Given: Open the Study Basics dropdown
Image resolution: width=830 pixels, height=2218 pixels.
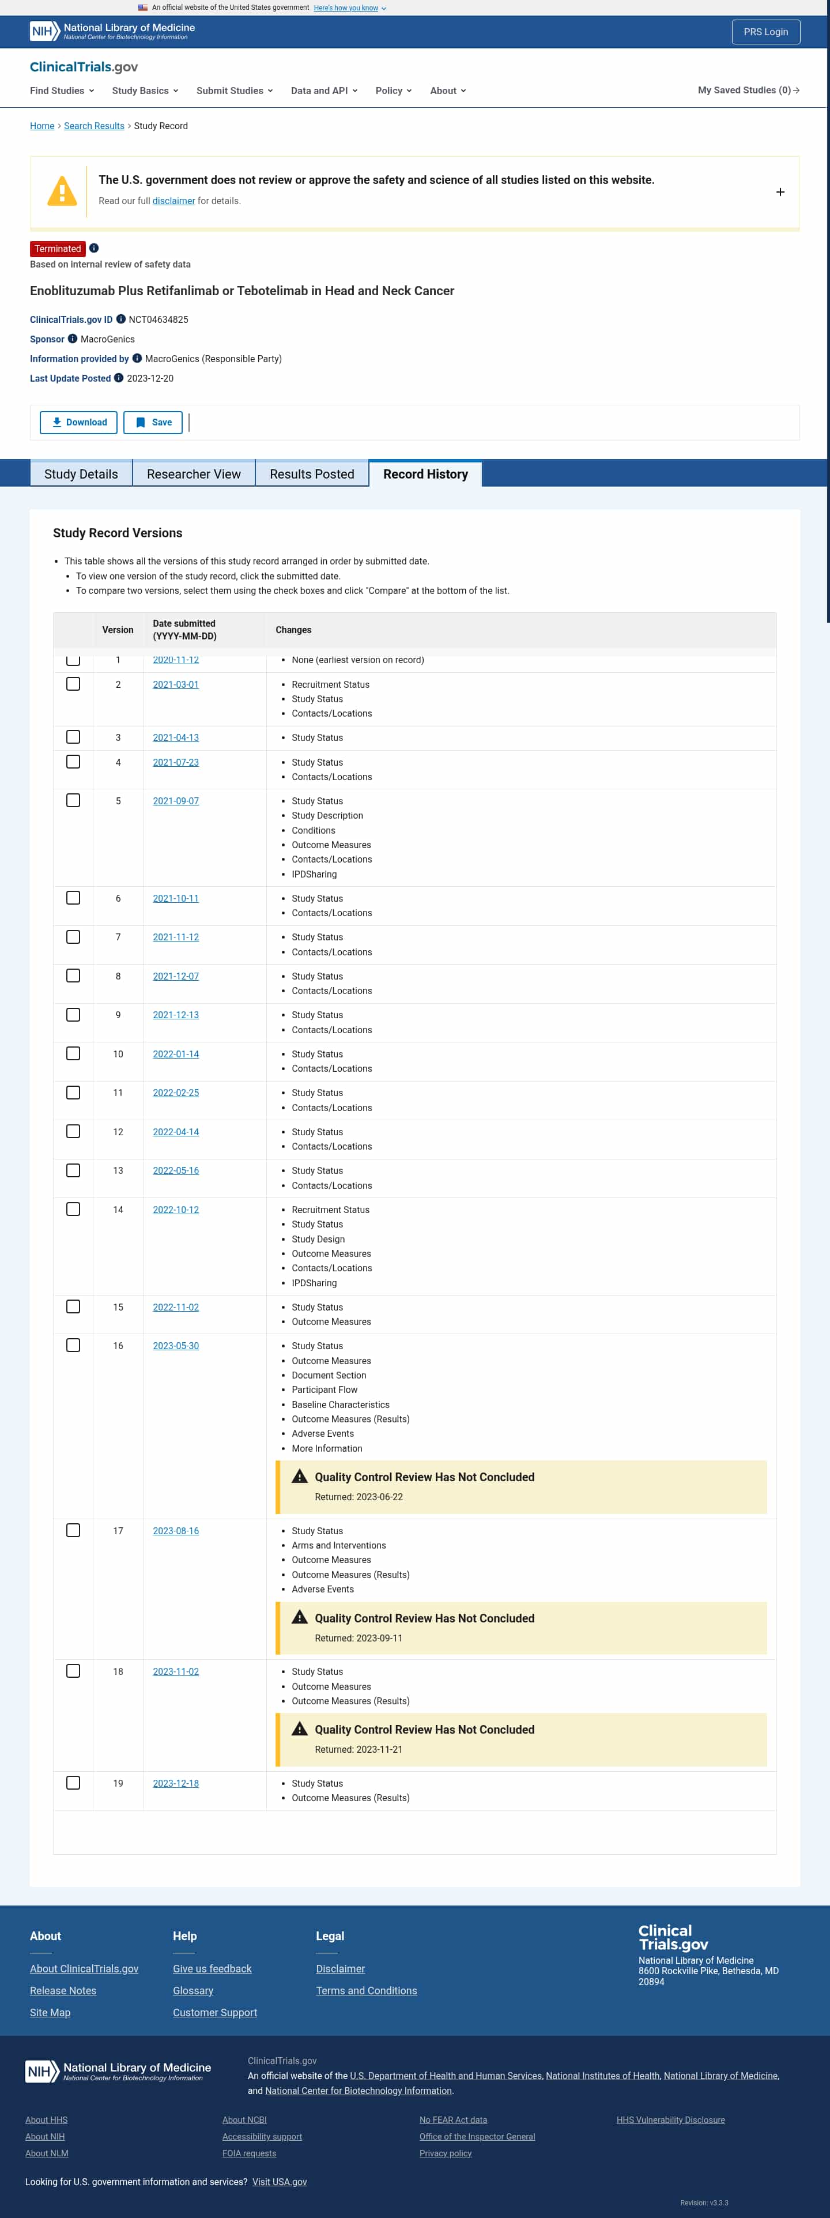Looking at the screenshot, I should (x=145, y=91).
